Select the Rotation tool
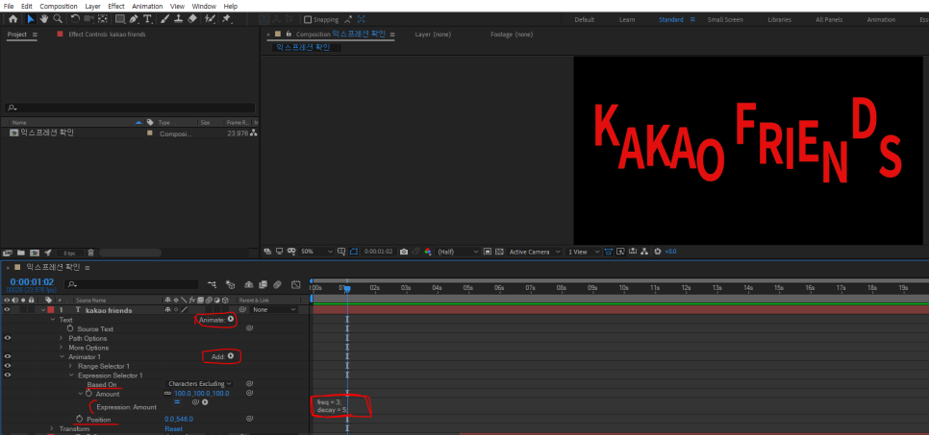 pyautogui.click(x=75, y=19)
